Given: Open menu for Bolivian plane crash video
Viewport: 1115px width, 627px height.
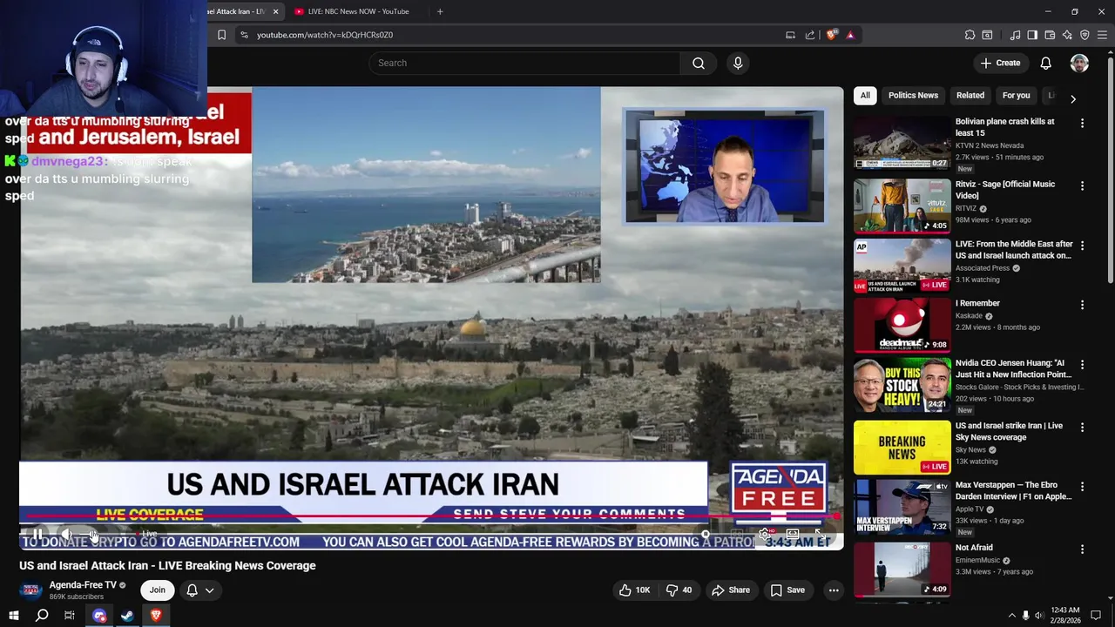Looking at the screenshot, I should 1082,125.
